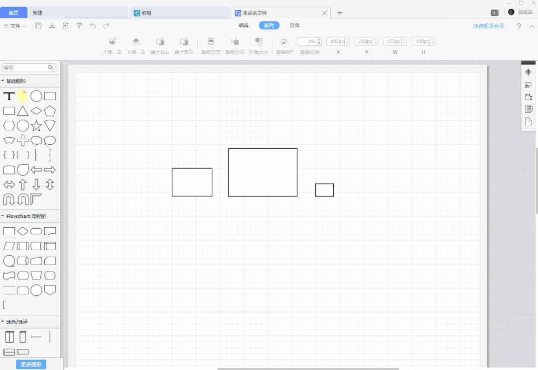This screenshot has width=538, height=370.
Task: Click the save file icon
Action: (x=38, y=25)
